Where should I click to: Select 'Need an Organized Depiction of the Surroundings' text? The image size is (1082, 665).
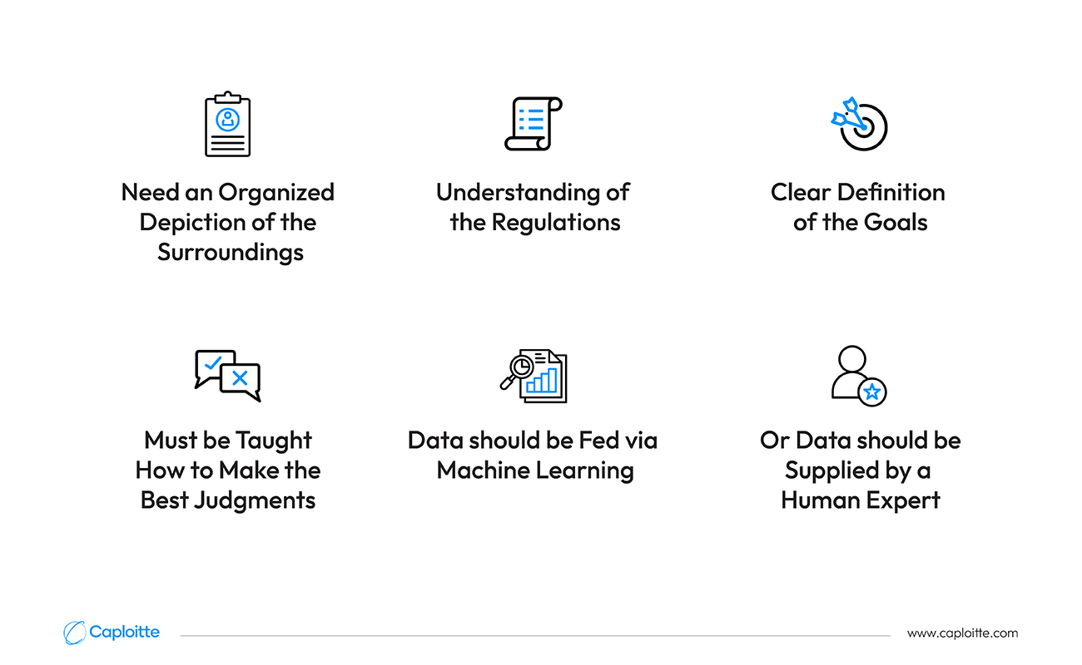228,222
